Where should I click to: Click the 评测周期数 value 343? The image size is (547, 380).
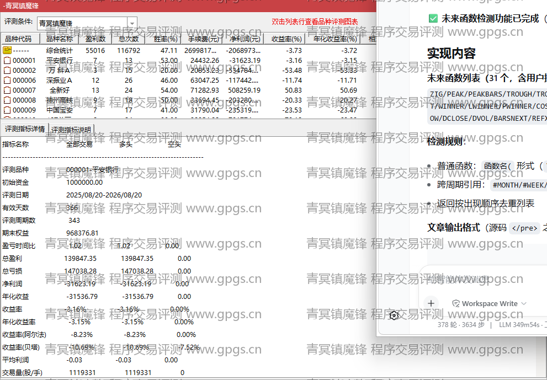pos(75,220)
